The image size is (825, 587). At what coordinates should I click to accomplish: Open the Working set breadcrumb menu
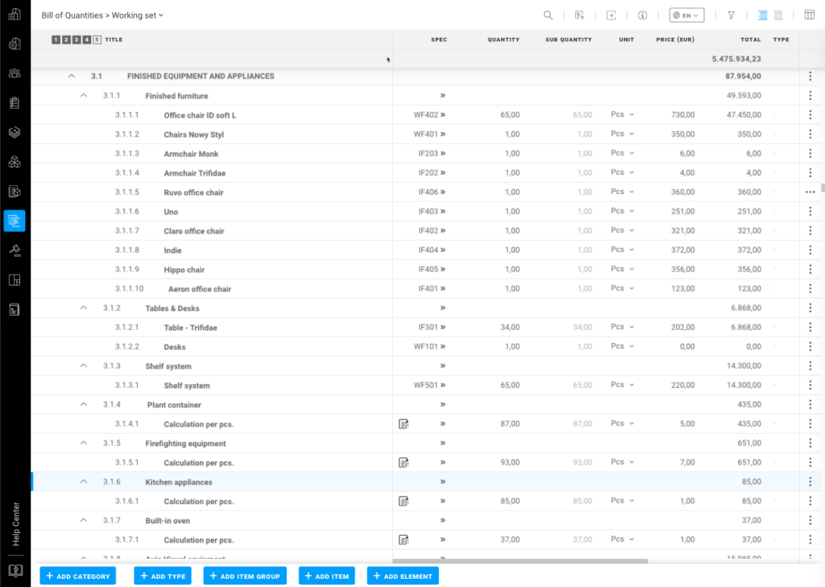click(x=137, y=15)
